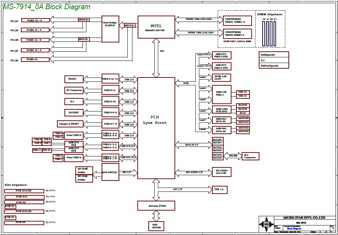Select the HOTKEY box
This screenshot has height=235, width=338.
click(x=74, y=113)
